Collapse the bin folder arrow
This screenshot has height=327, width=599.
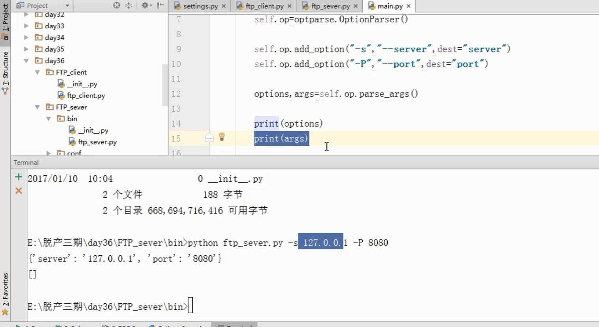pyautogui.click(x=48, y=119)
